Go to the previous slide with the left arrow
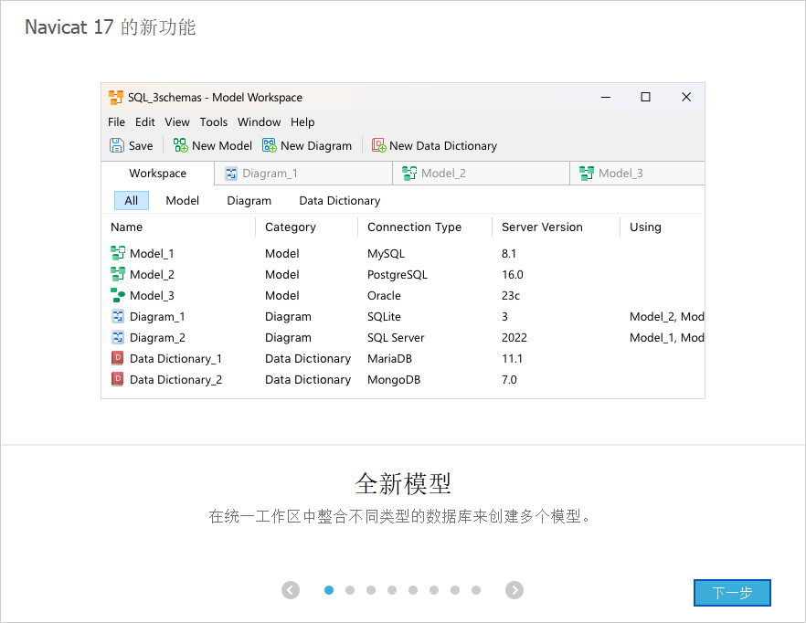Viewport: 806px width, 623px height. (291, 590)
